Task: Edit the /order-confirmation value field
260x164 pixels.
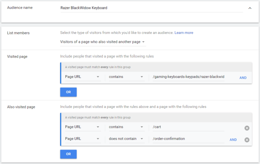Action: (x=188, y=139)
